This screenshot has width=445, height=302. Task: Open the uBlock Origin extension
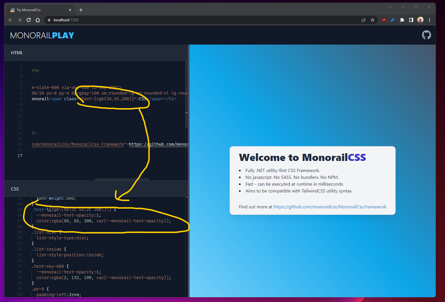(x=384, y=20)
